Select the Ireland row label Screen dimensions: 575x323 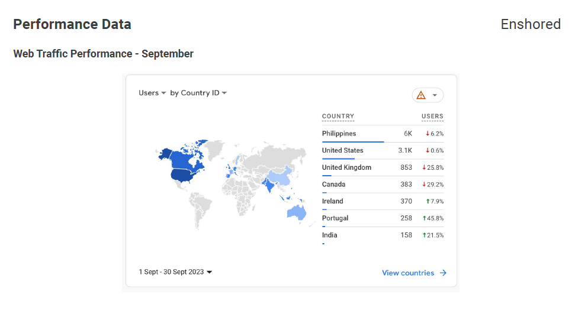(x=333, y=201)
